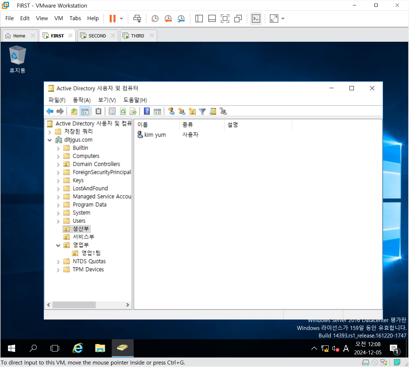The image size is (409, 367).
Task: Go up one level in AD console
Action: (74, 112)
